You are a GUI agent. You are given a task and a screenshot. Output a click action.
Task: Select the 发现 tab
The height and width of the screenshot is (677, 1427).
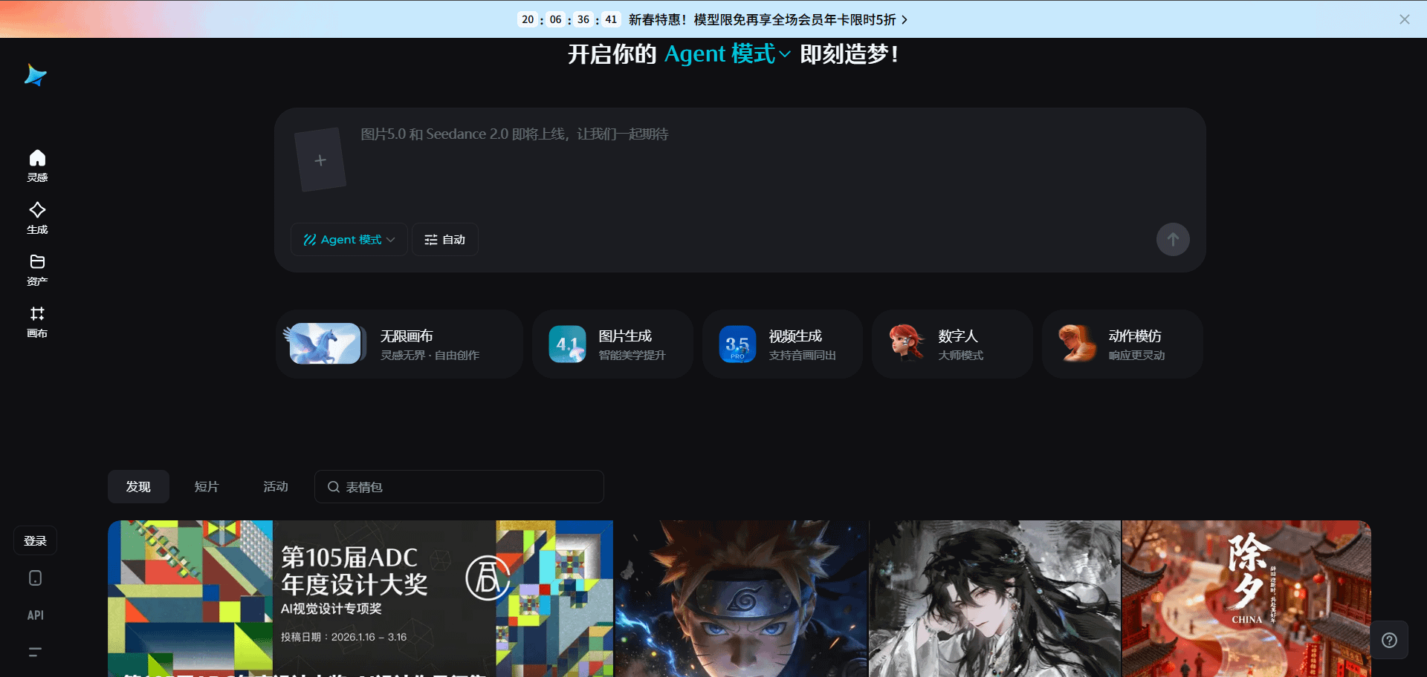[x=138, y=487]
